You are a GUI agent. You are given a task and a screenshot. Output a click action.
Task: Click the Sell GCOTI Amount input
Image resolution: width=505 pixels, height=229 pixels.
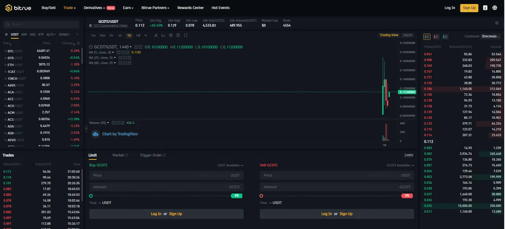[337, 187]
